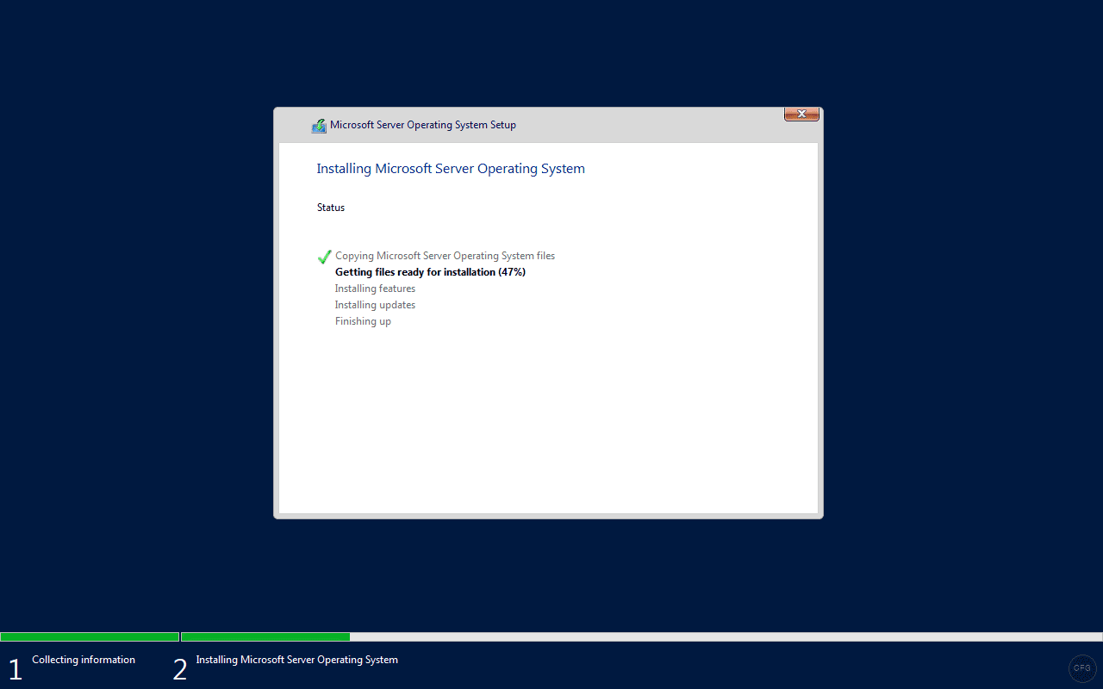Click the completed green progress bar for step 1

pyautogui.click(x=90, y=636)
